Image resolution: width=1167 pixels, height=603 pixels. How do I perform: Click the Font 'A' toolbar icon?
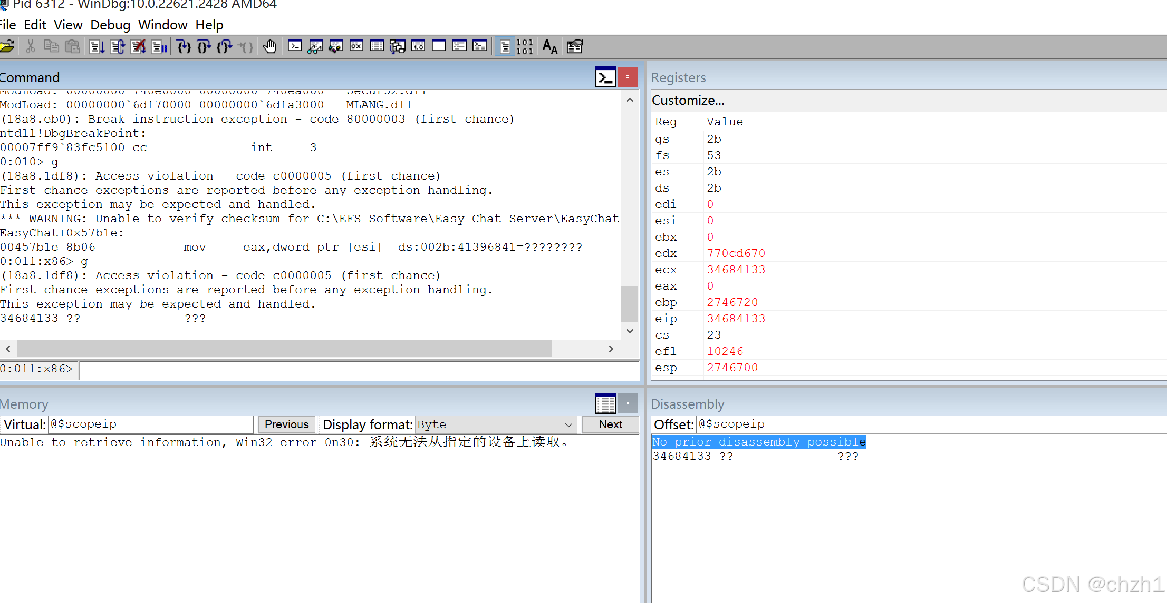coord(549,47)
